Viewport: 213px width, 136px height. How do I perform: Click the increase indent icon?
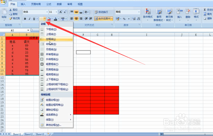tap(91, 19)
